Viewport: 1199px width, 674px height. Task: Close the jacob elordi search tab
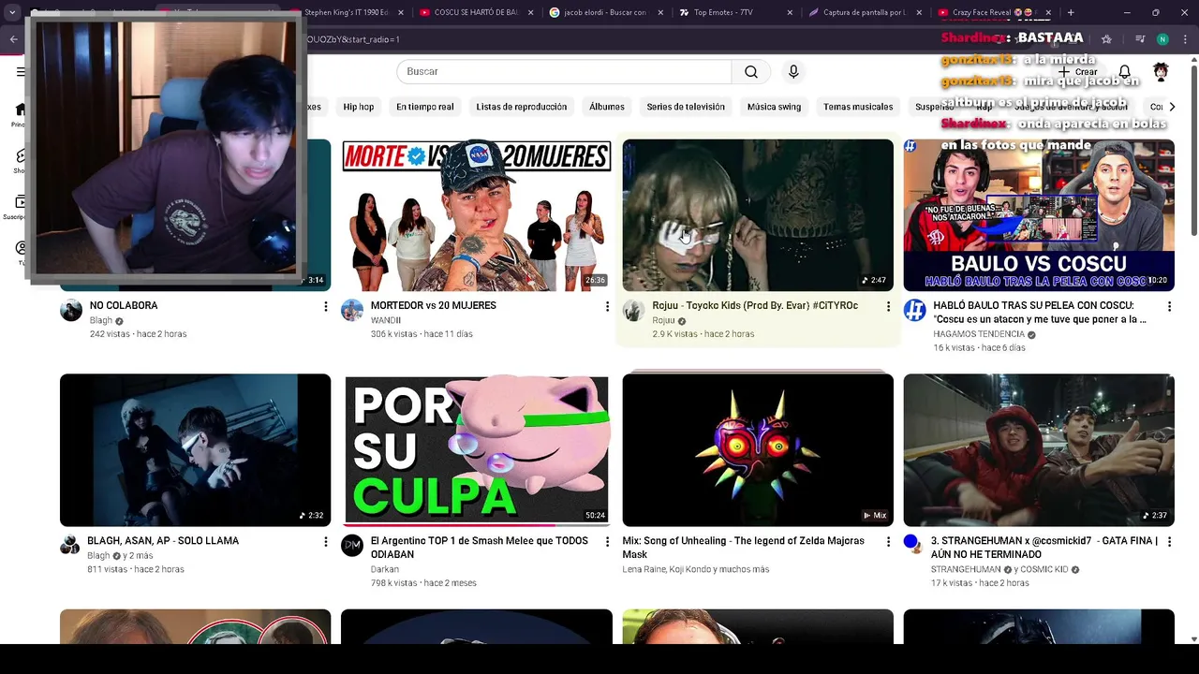pyautogui.click(x=660, y=12)
